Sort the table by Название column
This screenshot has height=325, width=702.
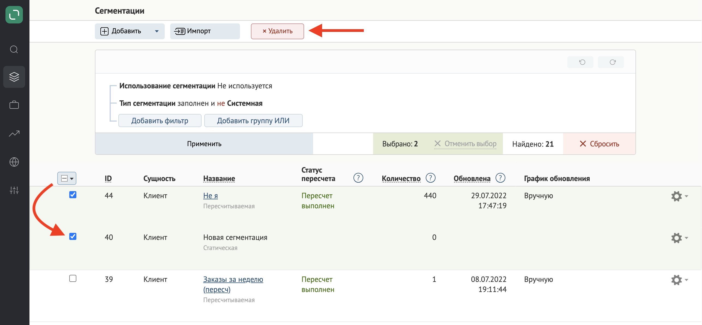pos(219,178)
